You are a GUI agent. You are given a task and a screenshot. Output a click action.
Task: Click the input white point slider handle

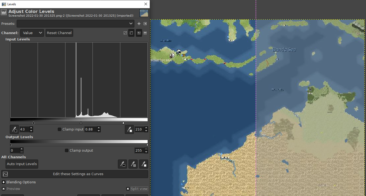123,123
